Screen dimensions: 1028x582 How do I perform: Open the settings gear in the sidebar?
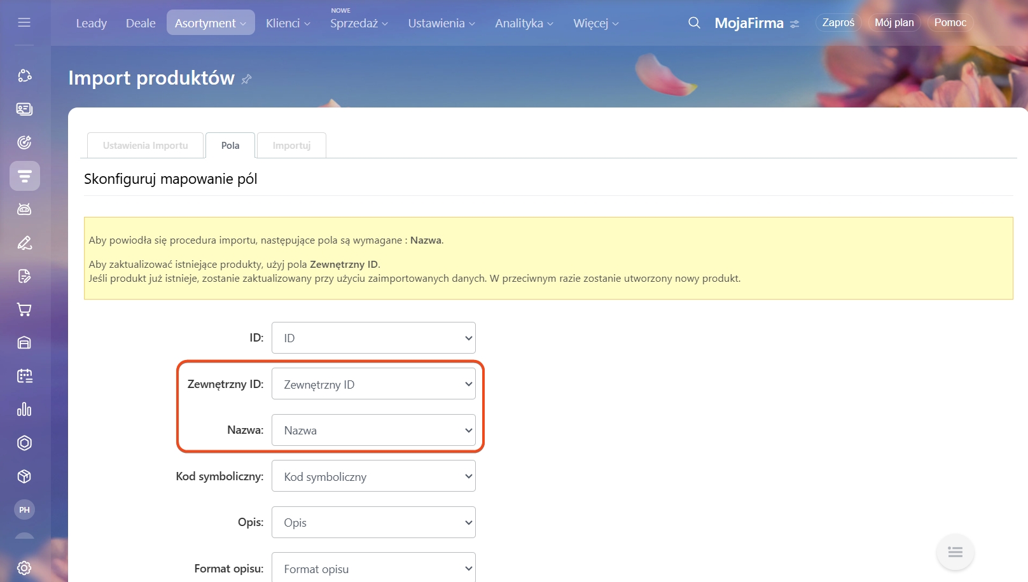[24, 567]
